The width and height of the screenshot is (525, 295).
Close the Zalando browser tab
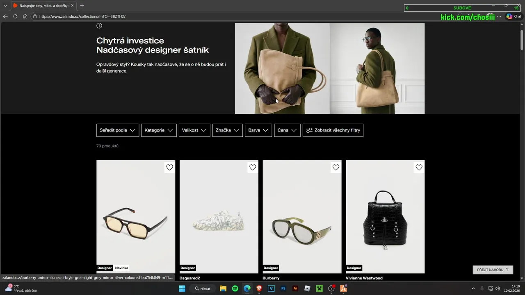(x=72, y=6)
